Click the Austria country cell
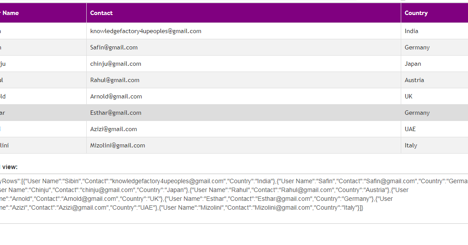Viewport: 468px width, 245px height. (414, 80)
